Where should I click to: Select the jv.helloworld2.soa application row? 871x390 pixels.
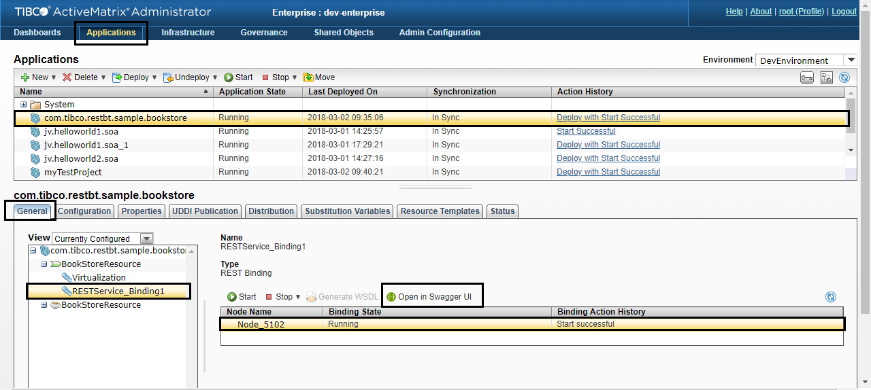(430, 158)
